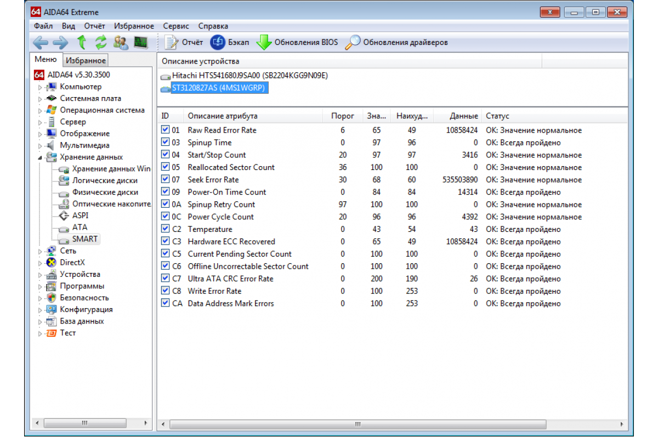Image resolution: width=658 pixels, height=437 pixels.
Task: Navigate up with the green up arrow
Action: (x=82, y=42)
